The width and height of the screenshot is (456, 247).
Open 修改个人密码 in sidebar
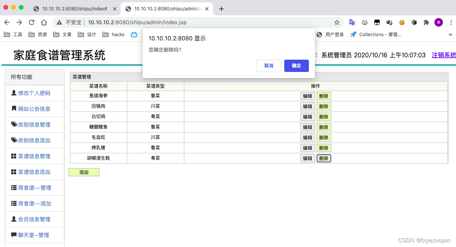point(35,93)
